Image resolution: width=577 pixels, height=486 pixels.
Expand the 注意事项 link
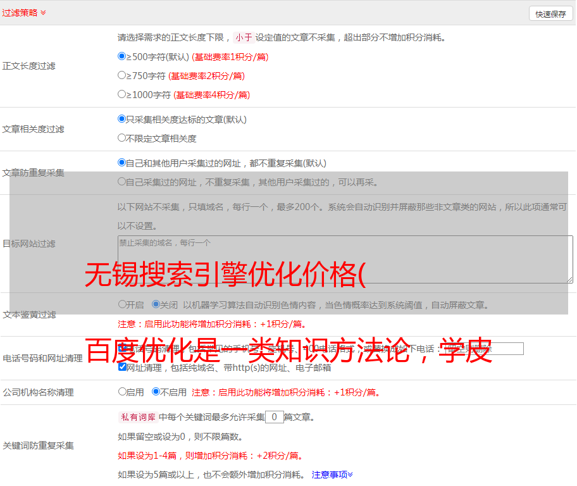pyautogui.click(x=332, y=475)
